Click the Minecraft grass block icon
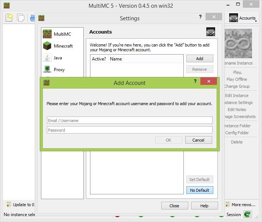Image resolution: width=262 pixels, height=222 pixels. [47, 46]
